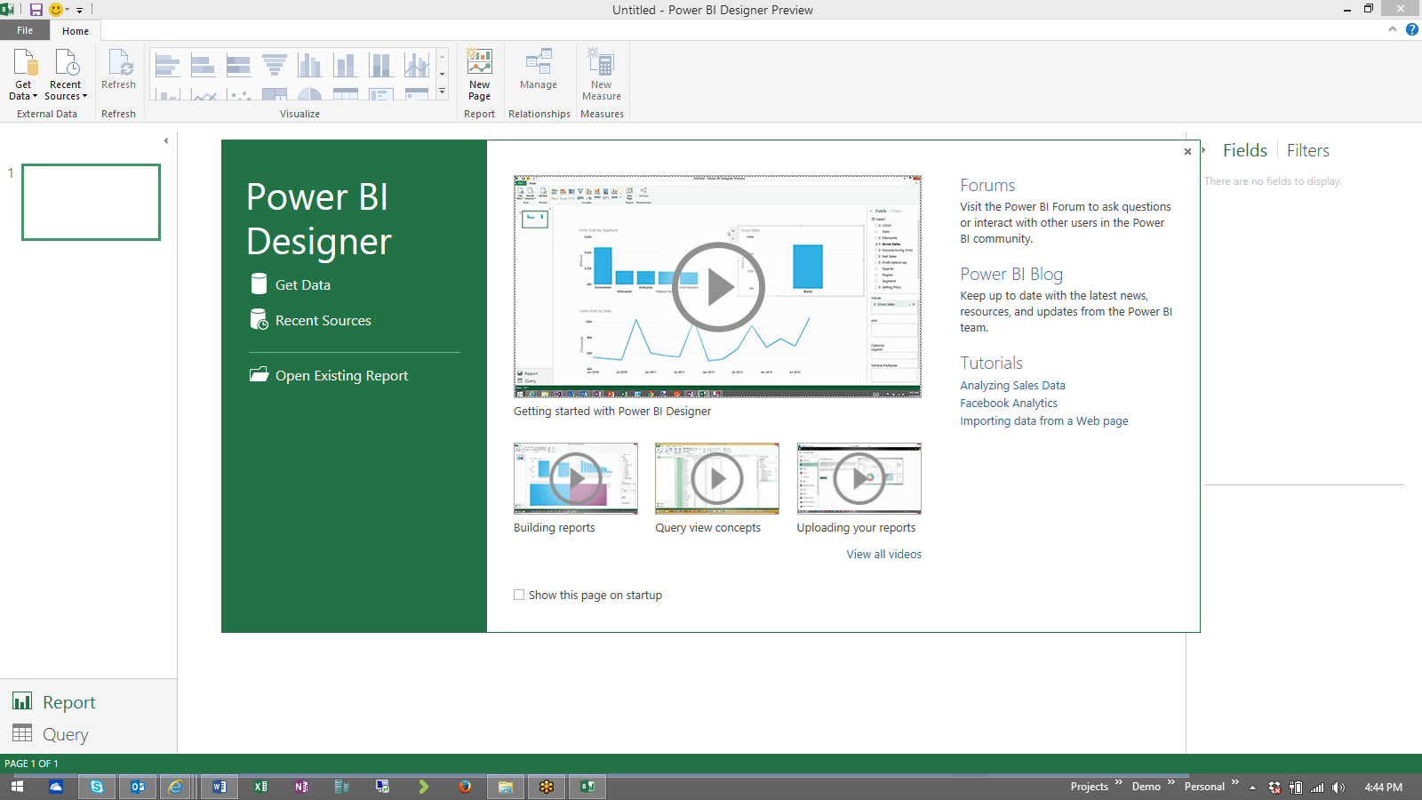Screen dimensions: 1422x800
Task: Click the Refresh ribbon button
Action: click(118, 70)
